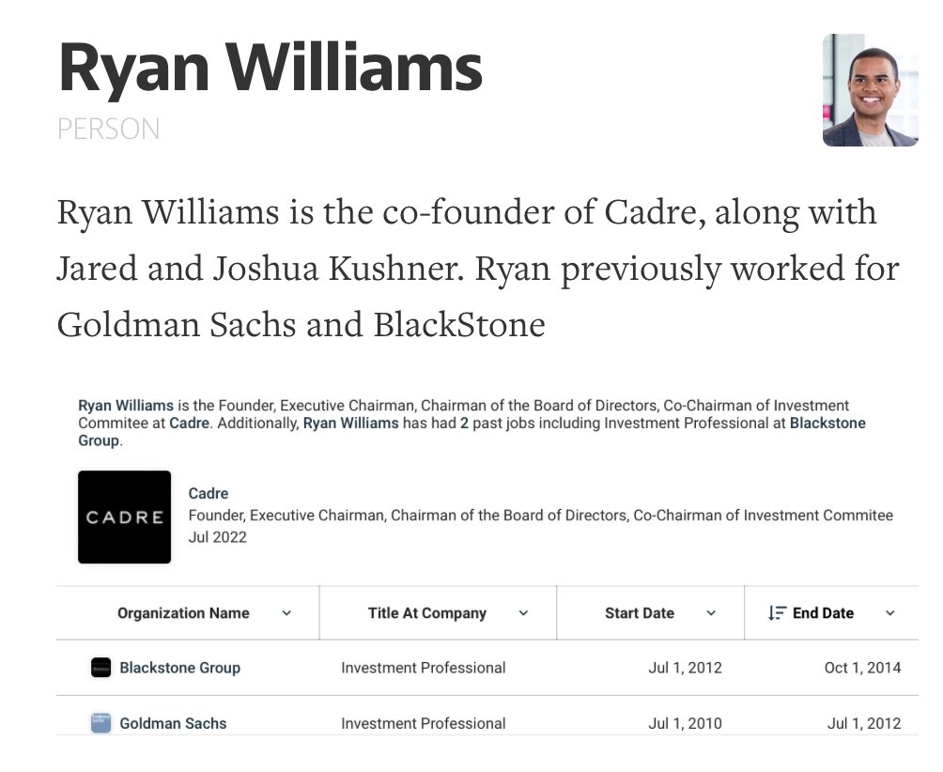Click the End Date column header label
This screenshot has width=943, height=772.
coord(823,613)
